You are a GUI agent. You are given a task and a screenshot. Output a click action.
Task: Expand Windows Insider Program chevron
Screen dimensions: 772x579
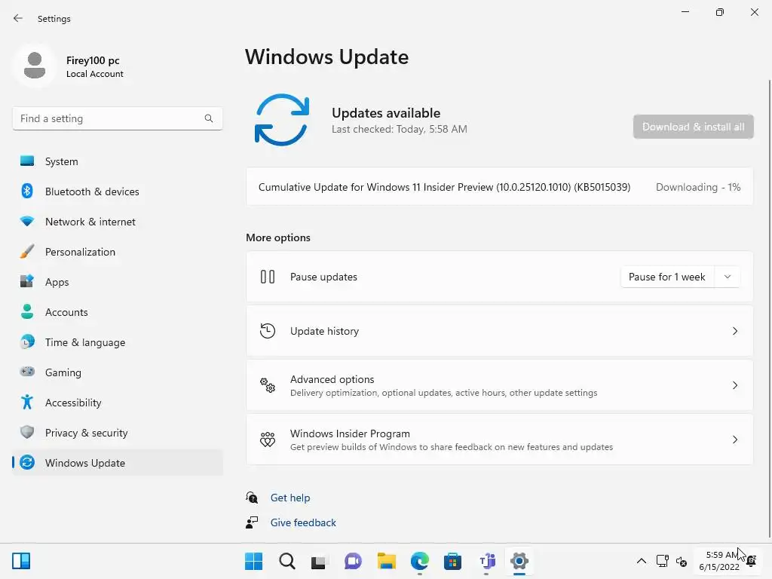point(734,440)
